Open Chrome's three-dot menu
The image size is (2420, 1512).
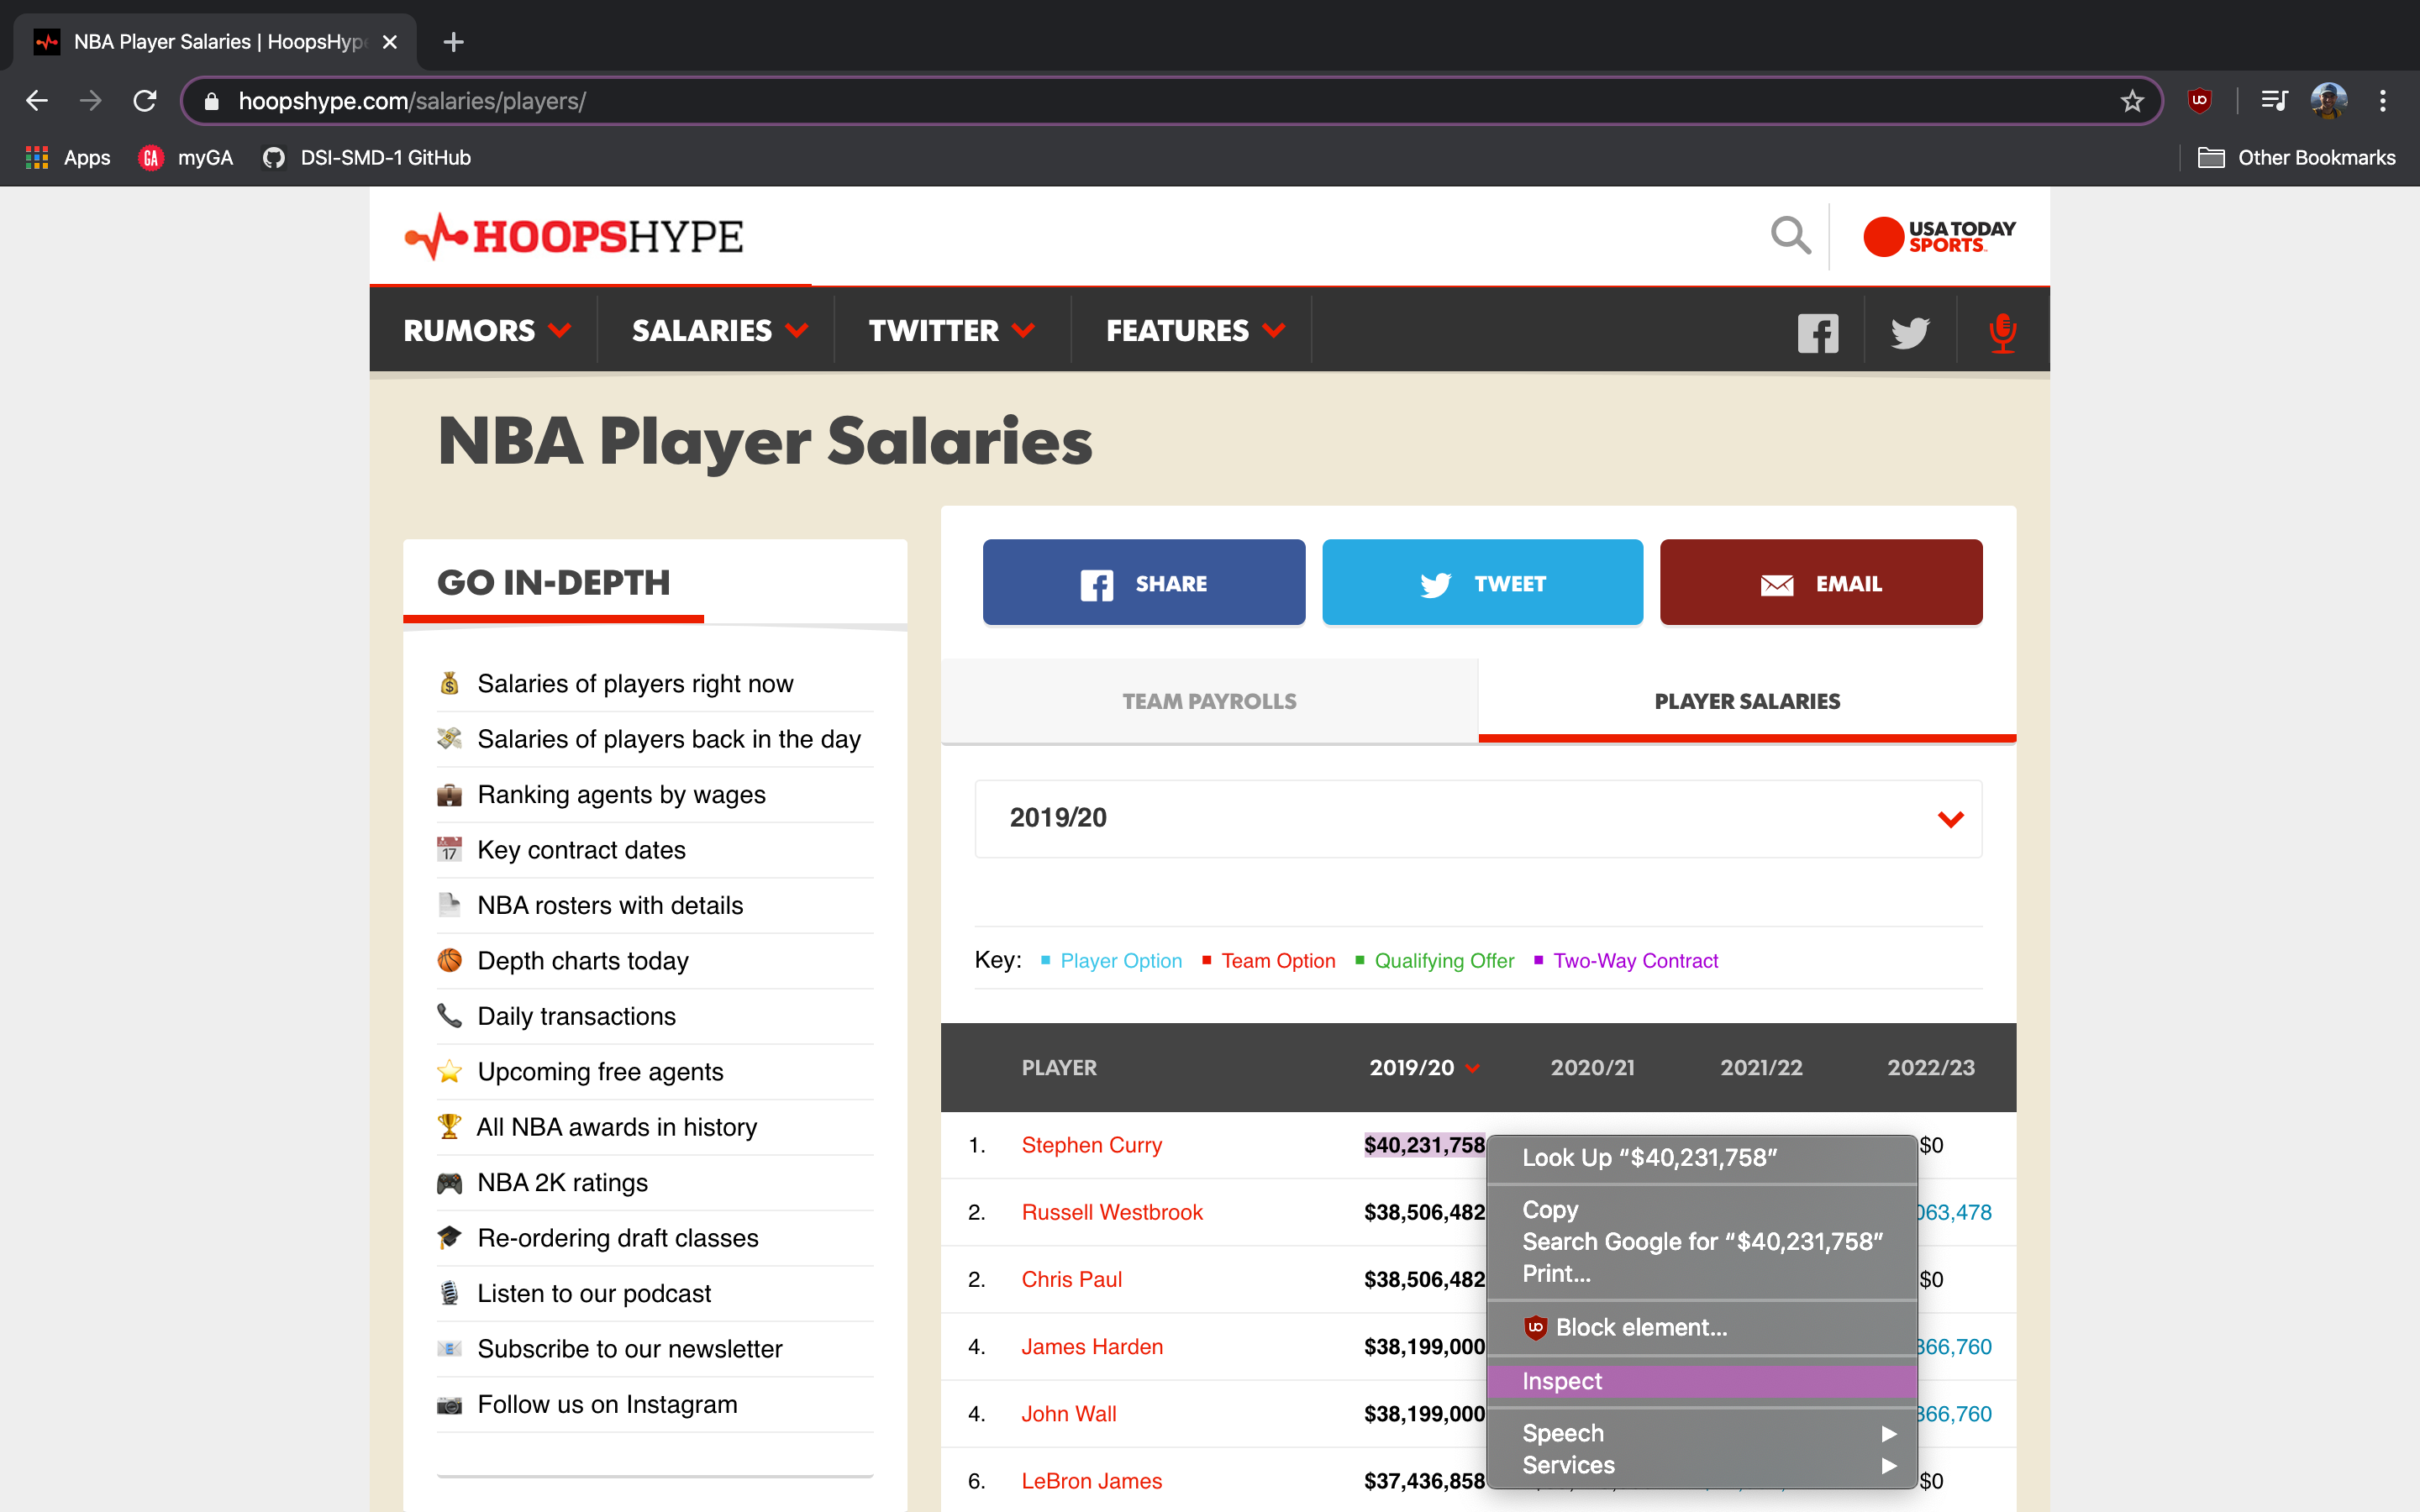(2383, 101)
